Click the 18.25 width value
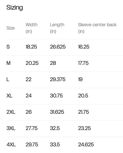 click(31, 47)
